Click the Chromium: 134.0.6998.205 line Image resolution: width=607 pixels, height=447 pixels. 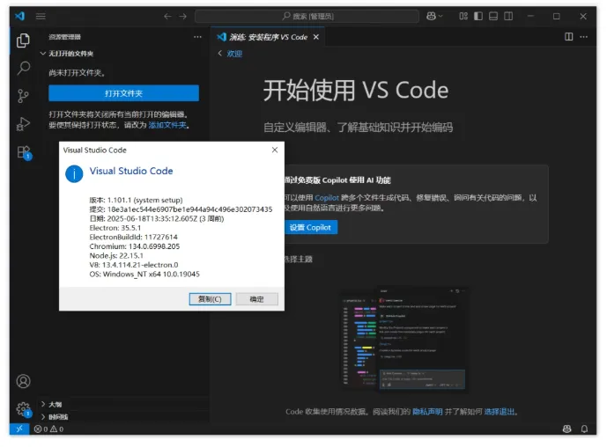click(134, 246)
